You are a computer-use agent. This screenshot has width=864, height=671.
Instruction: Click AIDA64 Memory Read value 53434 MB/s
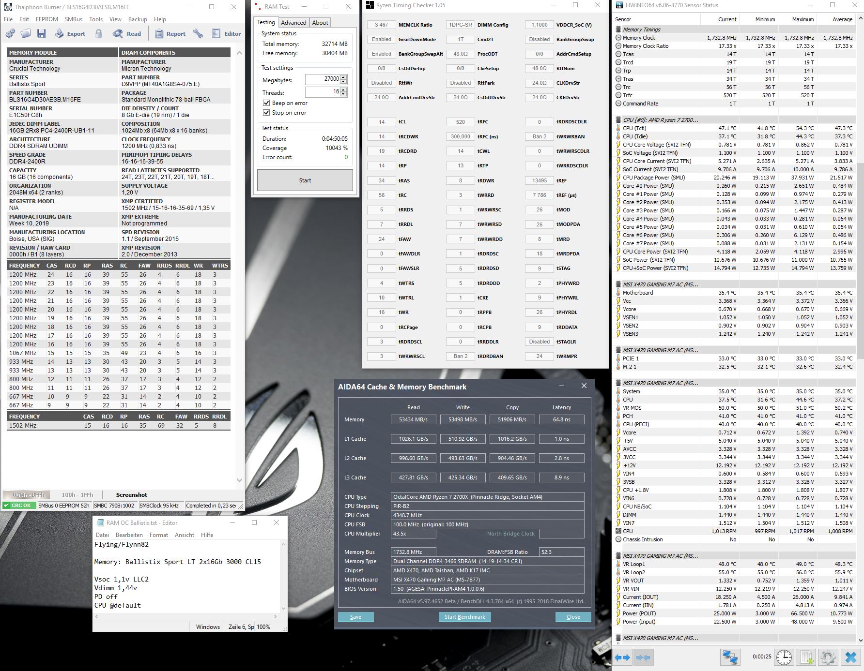[413, 419]
